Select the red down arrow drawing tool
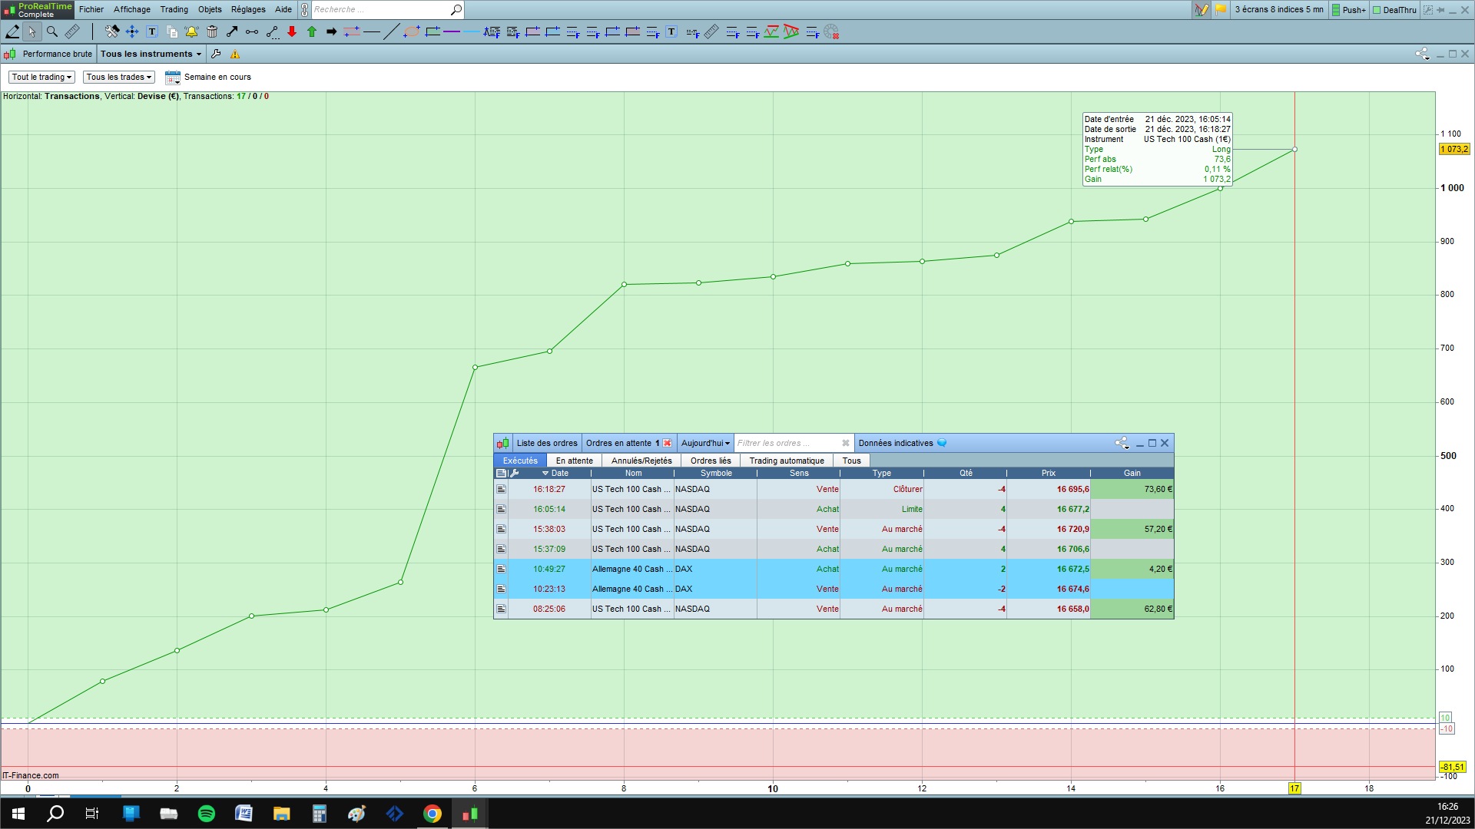 coord(292,31)
